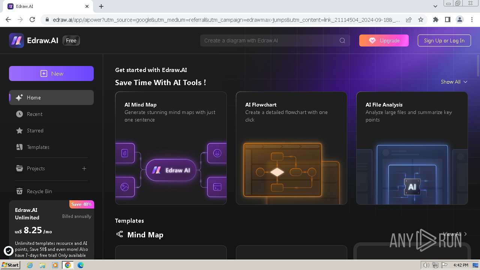The height and width of the screenshot is (270, 480).
Task: Click View All for Mind Map templates
Action: point(455,234)
